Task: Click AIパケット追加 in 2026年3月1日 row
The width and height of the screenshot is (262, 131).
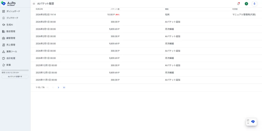Action: [x=173, y=22]
